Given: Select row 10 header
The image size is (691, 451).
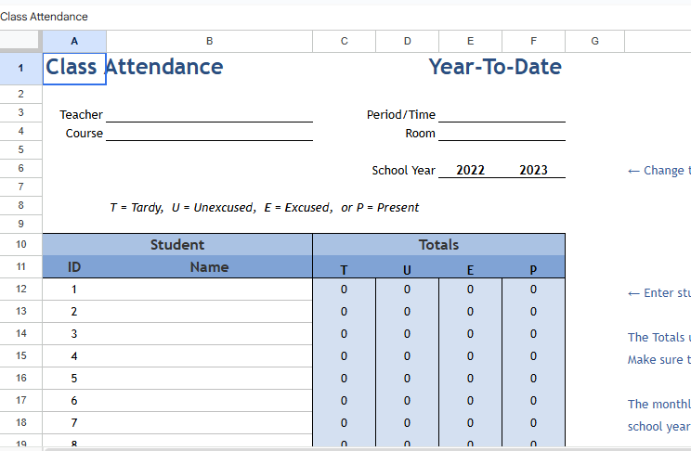Looking at the screenshot, I should click(20, 244).
